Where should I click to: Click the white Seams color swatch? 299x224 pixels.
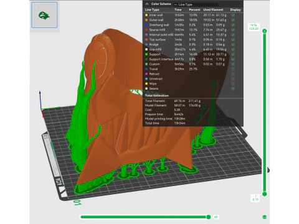click(146, 88)
